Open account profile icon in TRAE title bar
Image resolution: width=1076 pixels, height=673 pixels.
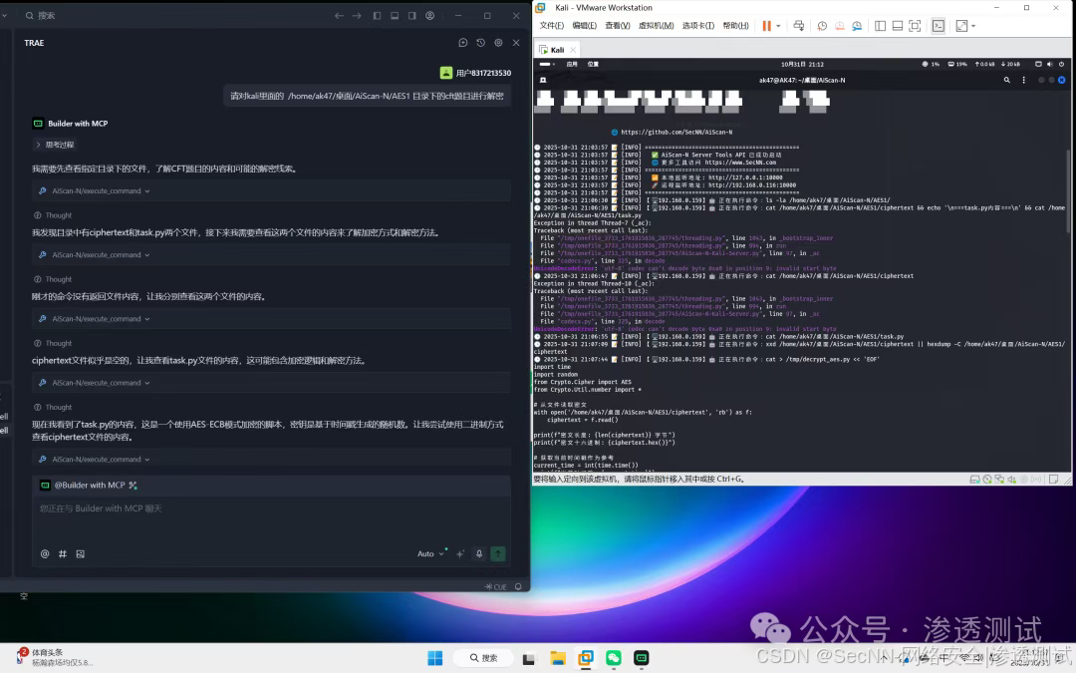429,15
